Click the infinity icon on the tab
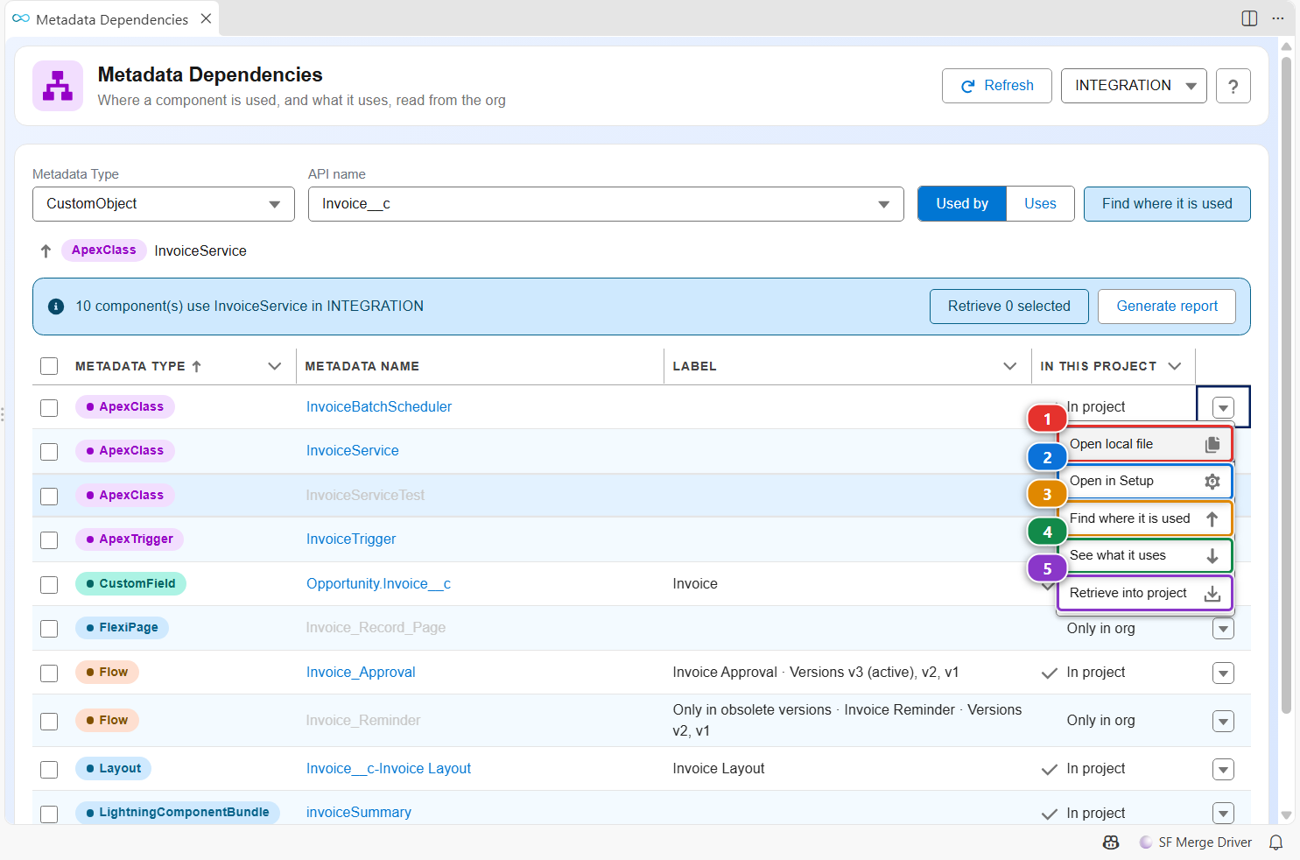The image size is (1300, 860). 21,18
